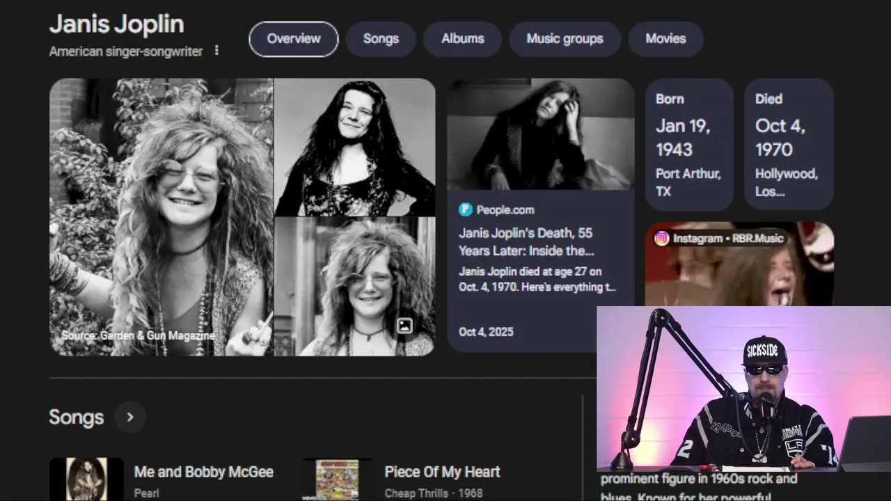Viewport: 891px width, 501px height.
Task: Switch to the Songs tab
Action: tap(381, 39)
